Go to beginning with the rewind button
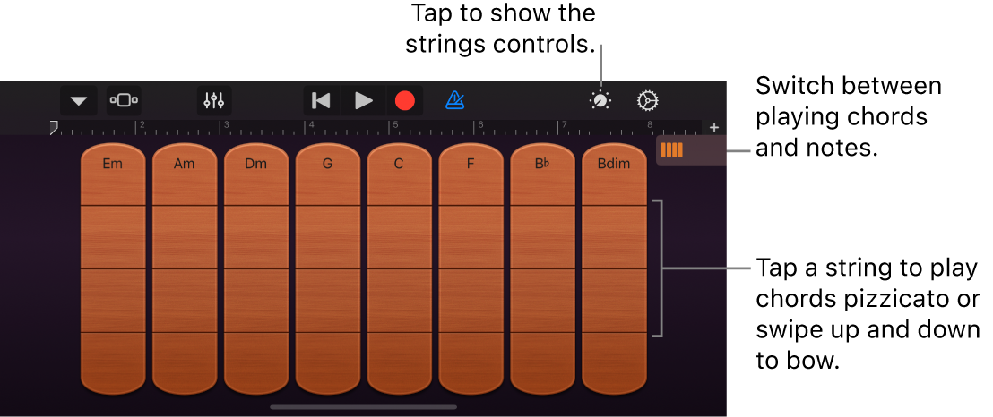Image resolution: width=993 pixels, height=417 pixels. click(322, 100)
